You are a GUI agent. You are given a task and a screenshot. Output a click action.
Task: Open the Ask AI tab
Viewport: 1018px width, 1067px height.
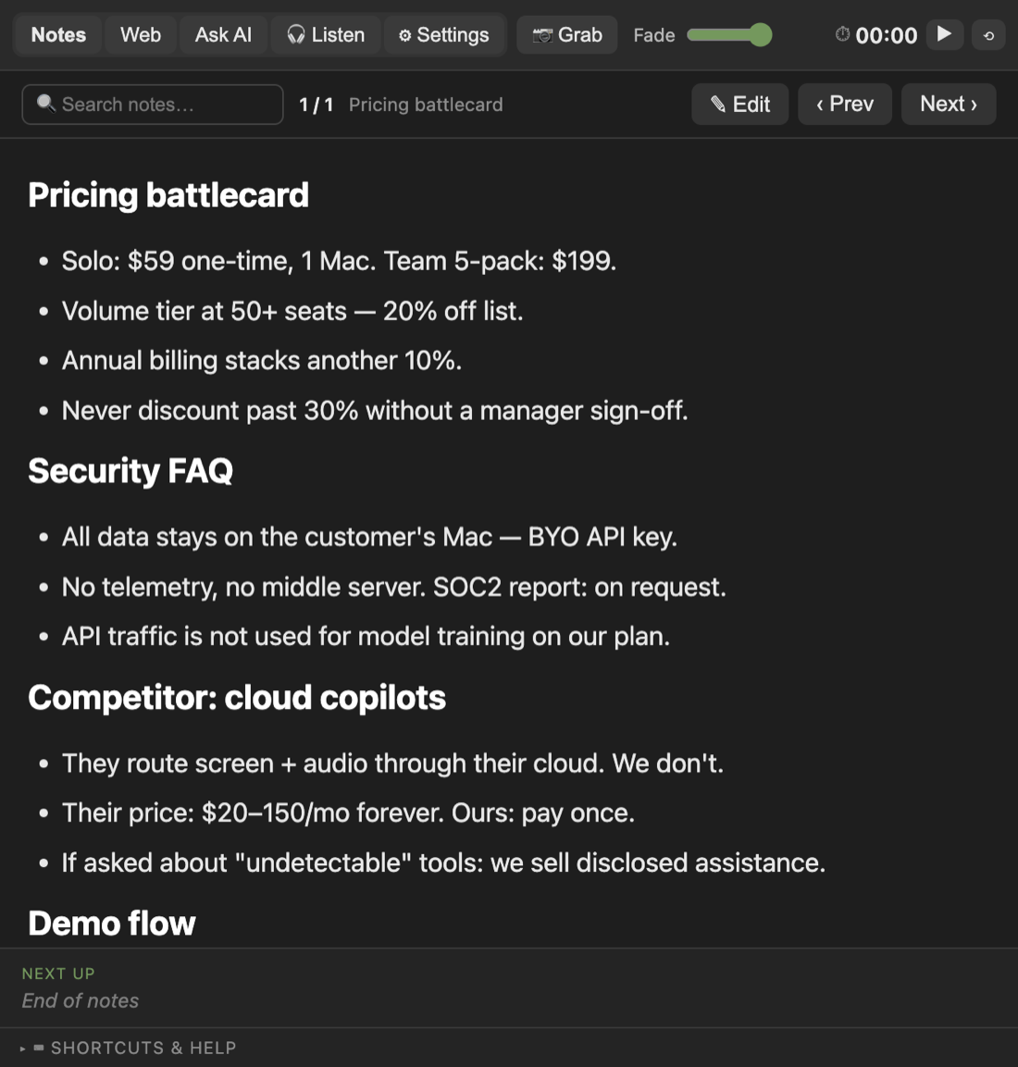click(223, 35)
